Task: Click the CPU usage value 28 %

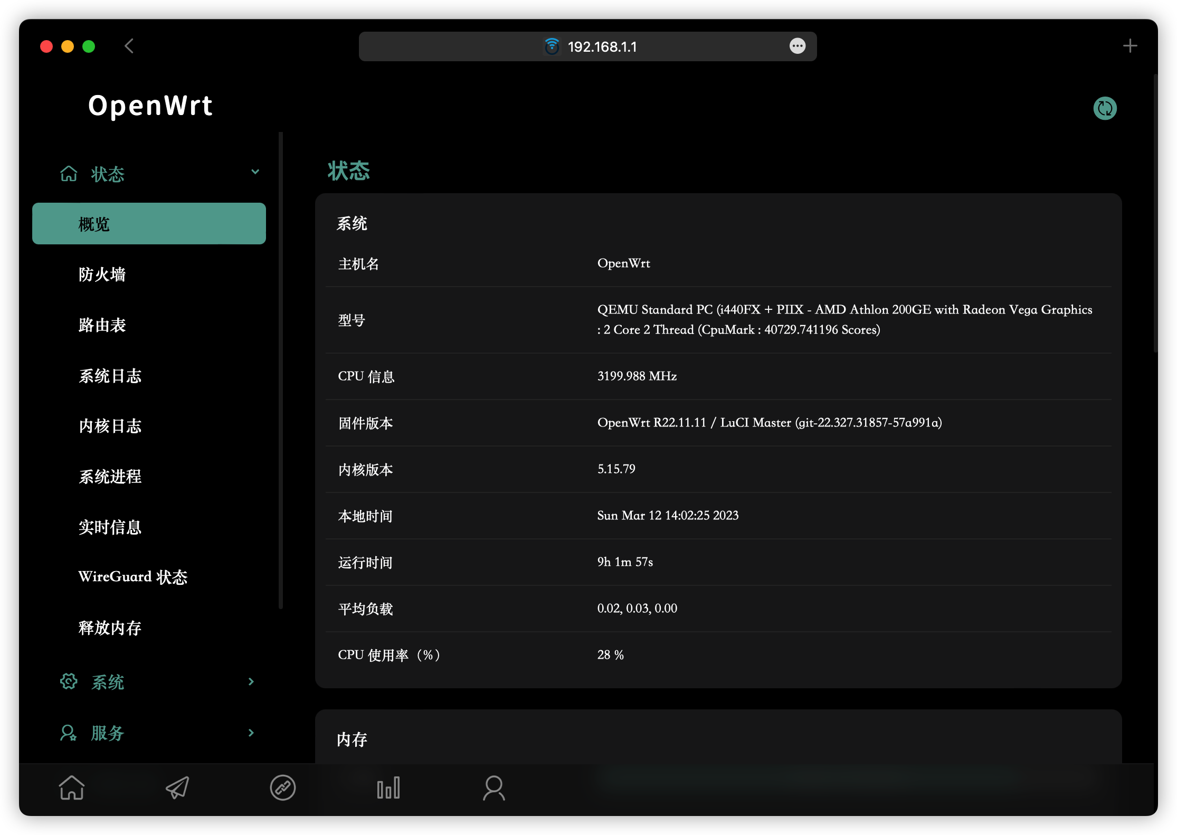Action: pyautogui.click(x=610, y=655)
